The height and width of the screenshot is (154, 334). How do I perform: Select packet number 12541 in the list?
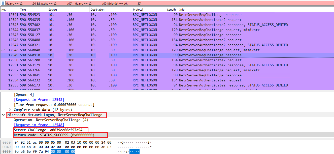(x=167, y=15)
